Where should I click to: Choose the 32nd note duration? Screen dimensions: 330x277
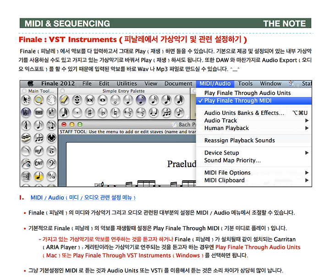[x=166, y=100]
